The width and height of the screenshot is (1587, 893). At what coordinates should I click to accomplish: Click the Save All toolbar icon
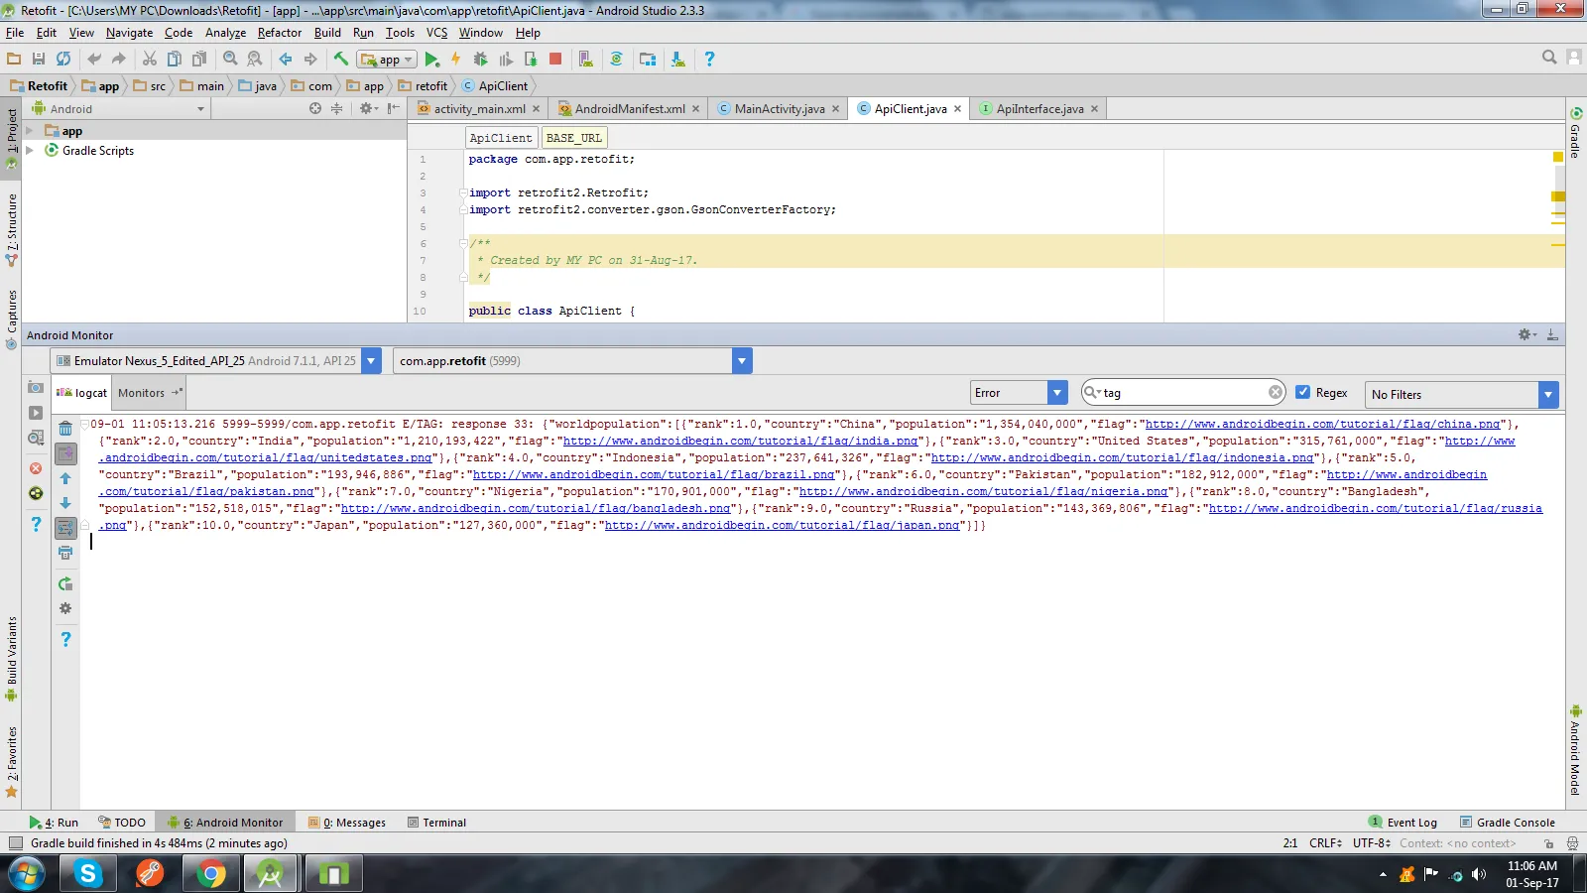[x=39, y=60]
